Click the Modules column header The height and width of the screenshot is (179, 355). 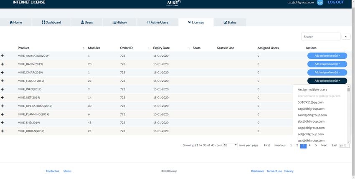tap(94, 48)
